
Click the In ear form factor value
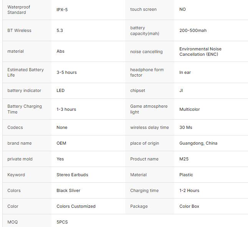185,72
